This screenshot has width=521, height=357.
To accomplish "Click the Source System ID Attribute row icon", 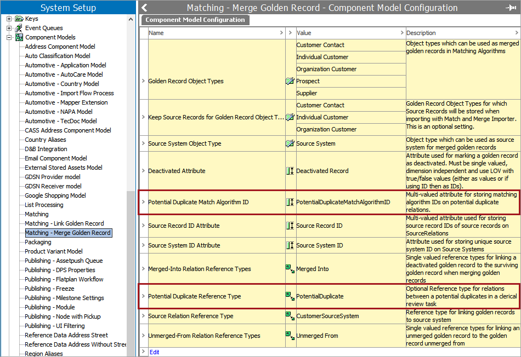I will click(290, 245).
